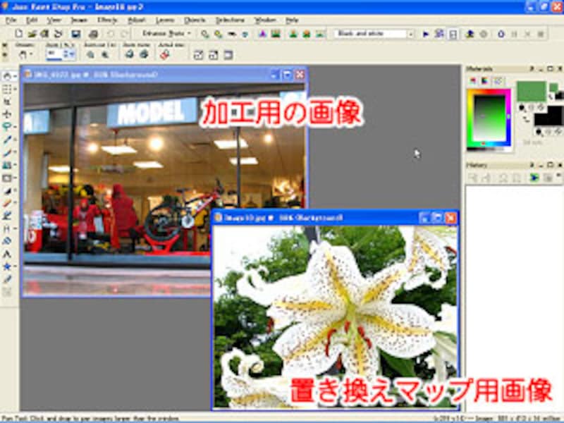Select the Pan tool in the tools toolbar
Image resolution: width=564 pixels, height=423 pixels.
click(x=6, y=76)
